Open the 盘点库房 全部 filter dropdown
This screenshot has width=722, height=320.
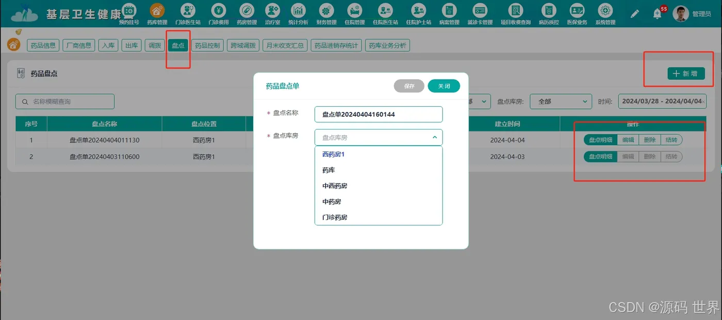[x=561, y=101]
